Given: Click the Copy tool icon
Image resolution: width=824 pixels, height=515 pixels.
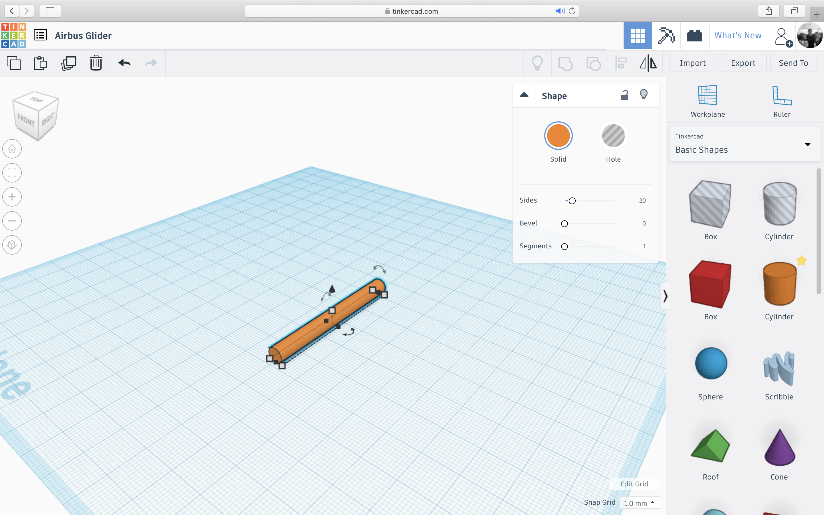Looking at the screenshot, I should tap(14, 63).
